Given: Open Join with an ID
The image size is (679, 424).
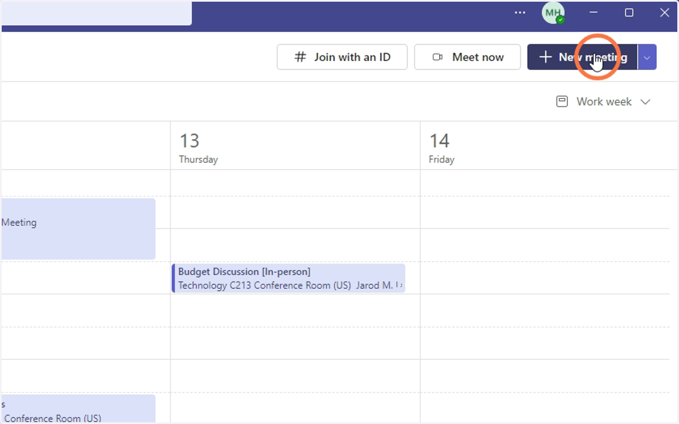Looking at the screenshot, I should pos(342,57).
